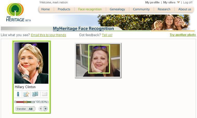The height and width of the screenshot is (118, 197).
Task: Go to next match with right arrow
Action: [46, 109]
